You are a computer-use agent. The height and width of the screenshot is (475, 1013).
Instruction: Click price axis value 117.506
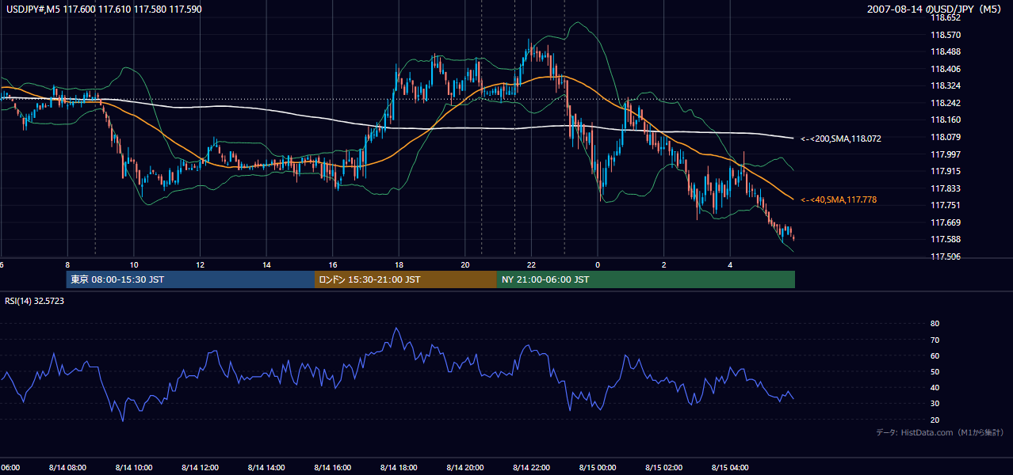click(945, 256)
